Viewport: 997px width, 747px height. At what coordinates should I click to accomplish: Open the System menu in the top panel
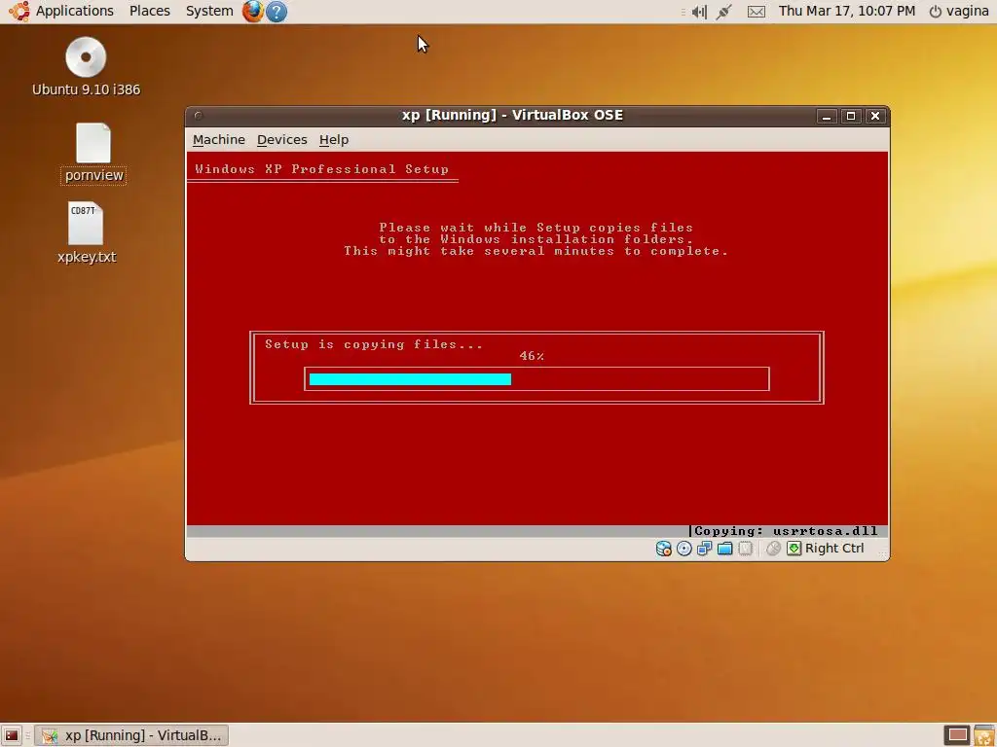click(209, 11)
